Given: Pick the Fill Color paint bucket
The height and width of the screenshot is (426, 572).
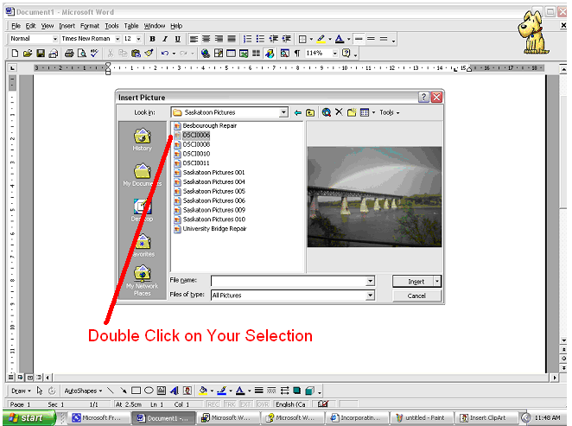Looking at the screenshot, I should pos(203,391).
